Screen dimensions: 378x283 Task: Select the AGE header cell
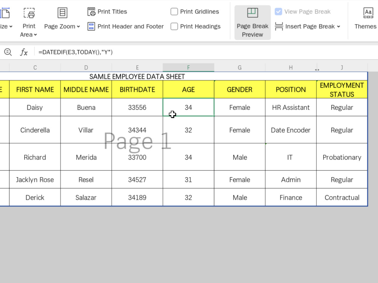189,89
